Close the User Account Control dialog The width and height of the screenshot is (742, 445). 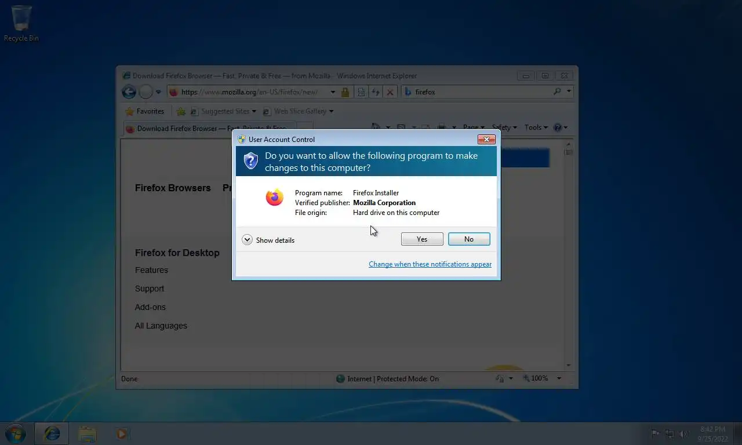tap(486, 139)
